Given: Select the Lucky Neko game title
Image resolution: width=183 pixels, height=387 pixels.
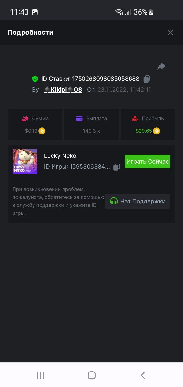Looking at the screenshot, I should coord(60,156).
